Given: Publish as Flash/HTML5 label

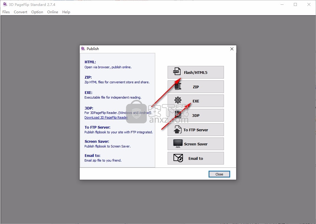Looking at the screenshot, I should [196, 72].
